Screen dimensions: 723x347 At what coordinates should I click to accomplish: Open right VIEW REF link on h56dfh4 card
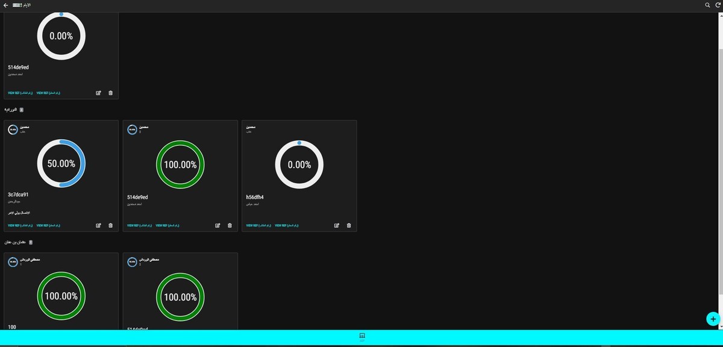(x=287, y=225)
